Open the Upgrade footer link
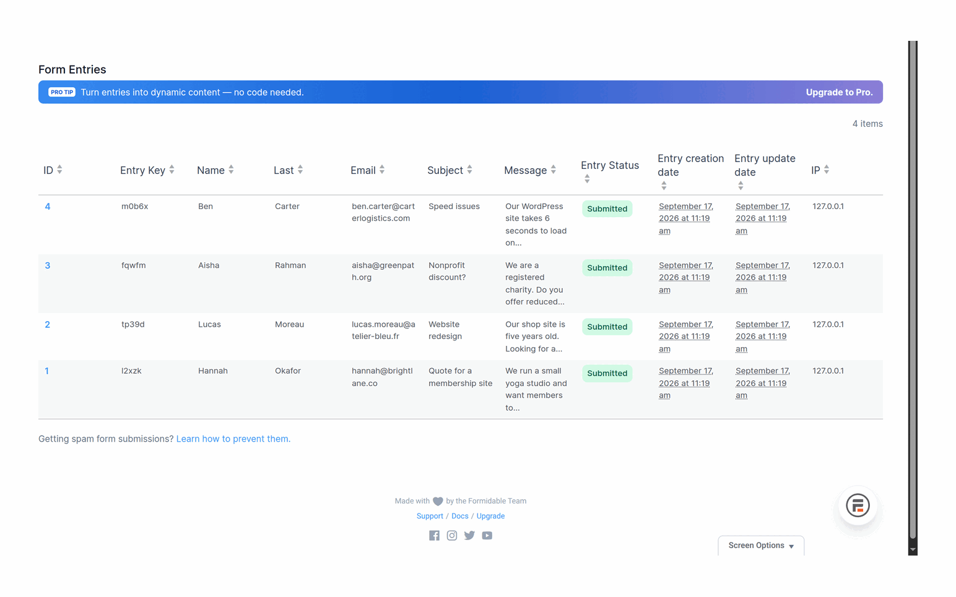This screenshot has width=956, height=597. click(490, 516)
